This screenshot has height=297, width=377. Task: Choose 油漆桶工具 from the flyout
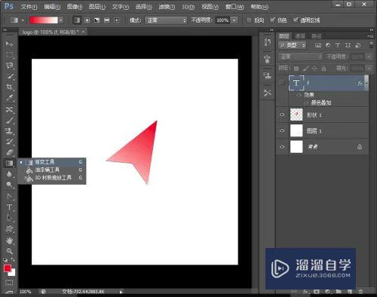point(52,170)
